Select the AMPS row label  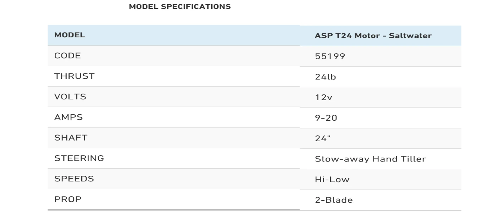[68, 117]
